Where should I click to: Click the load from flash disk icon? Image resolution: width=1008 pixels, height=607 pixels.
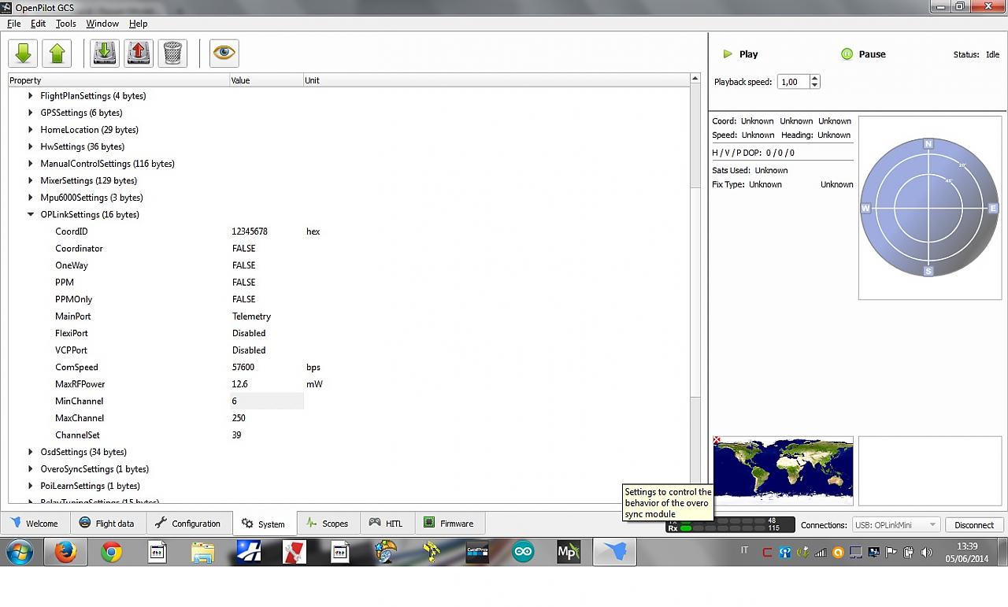pos(104,53)
